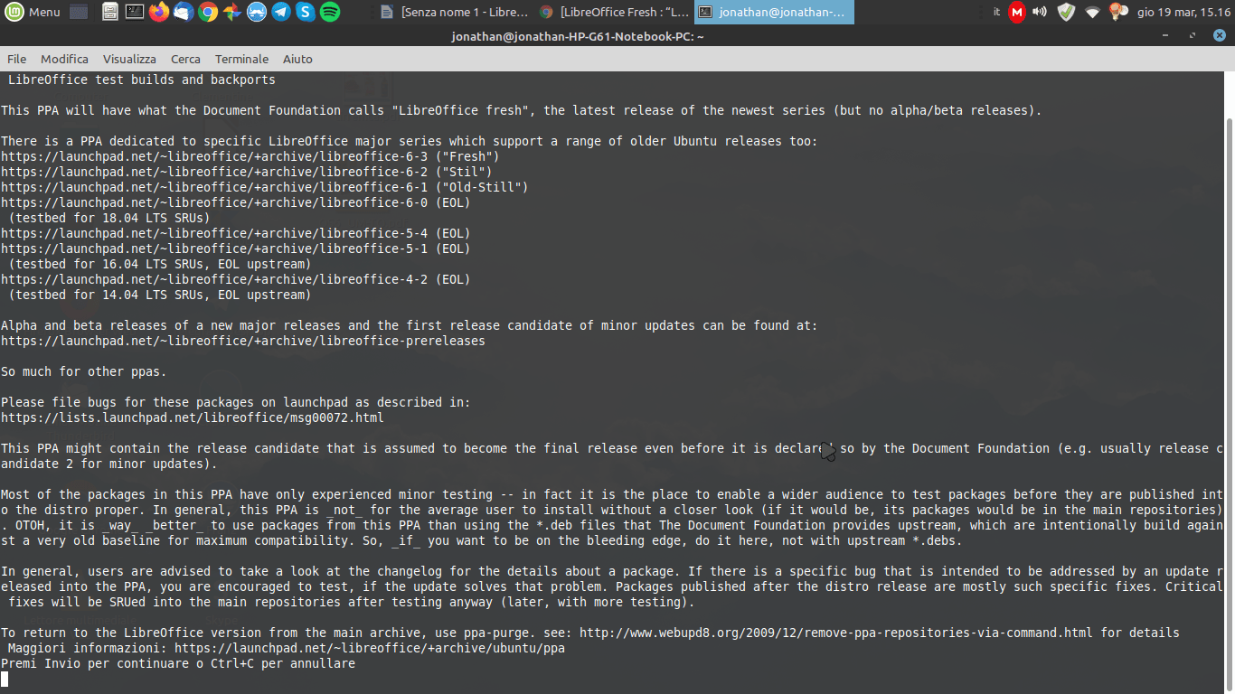Open the calendar clock gio 19 mar
This screenshot has width=1235, height=694.
pyautogui.click(x=1183, y=12)
